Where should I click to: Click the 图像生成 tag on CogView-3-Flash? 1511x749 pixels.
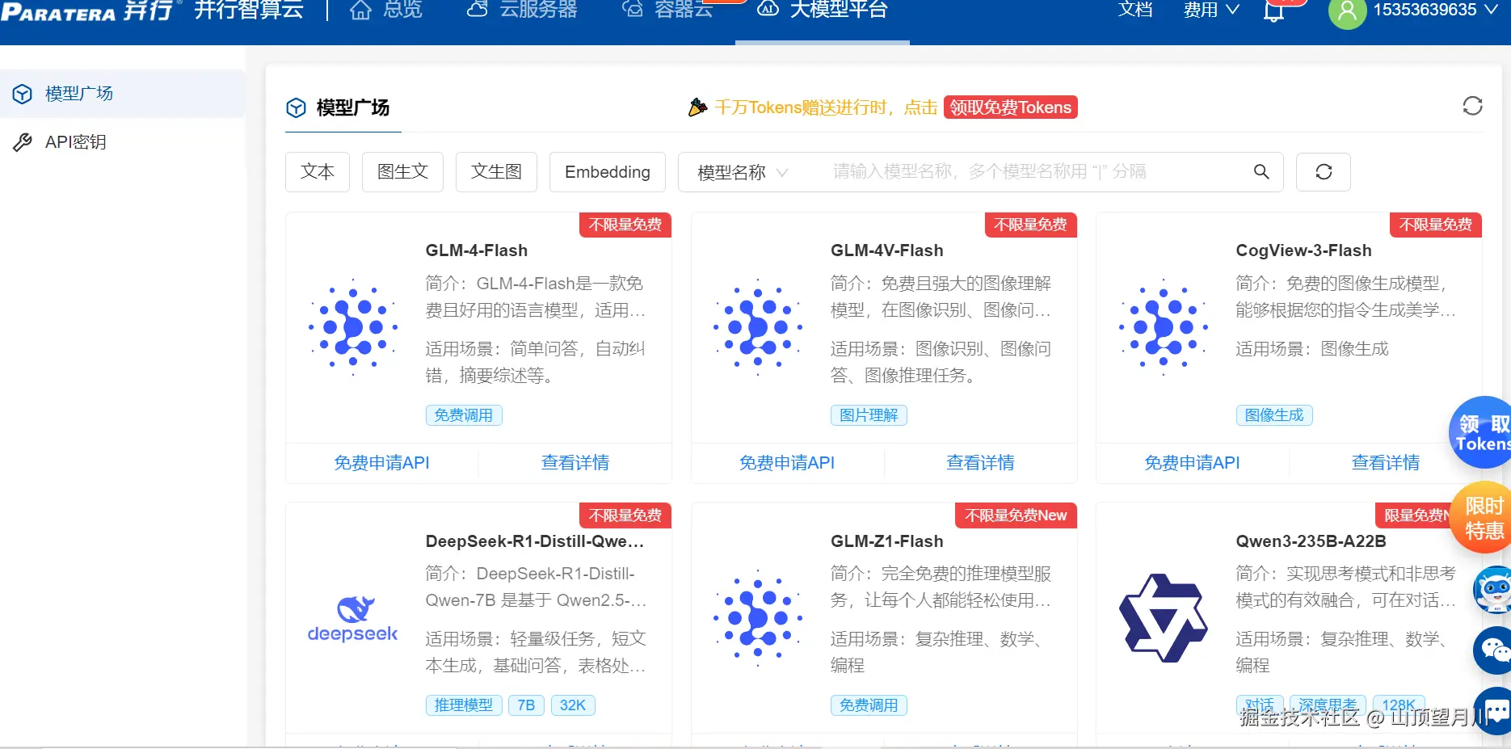(1274, 415)
